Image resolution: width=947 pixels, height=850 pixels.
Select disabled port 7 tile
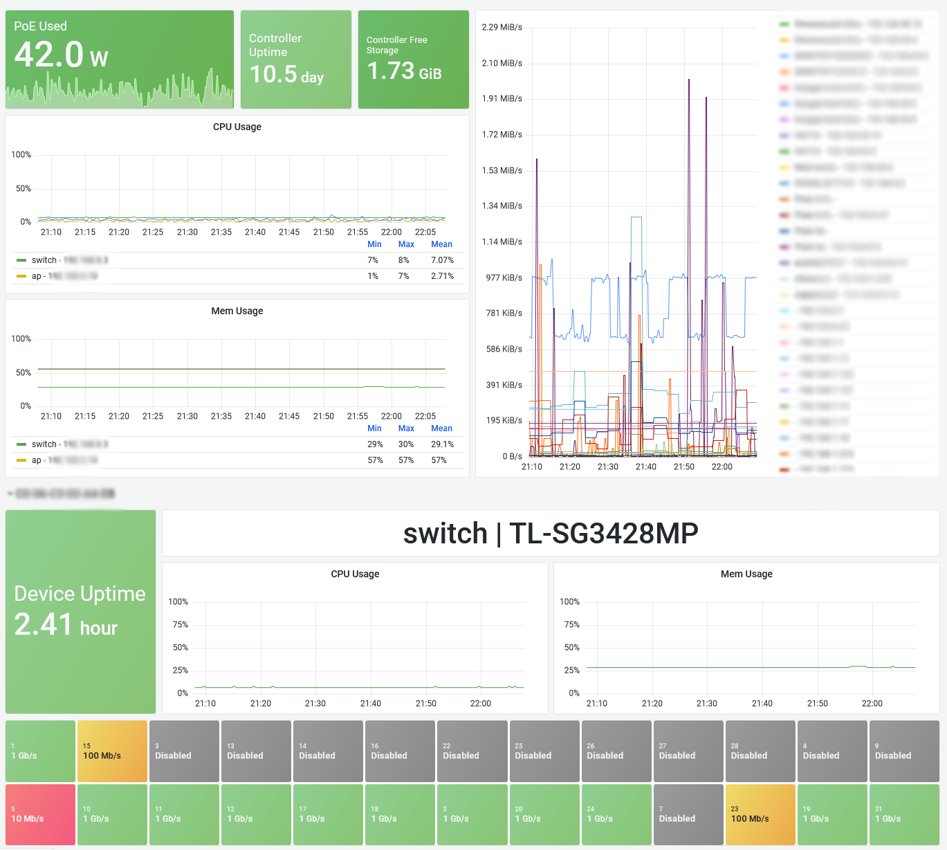(688, 815)
